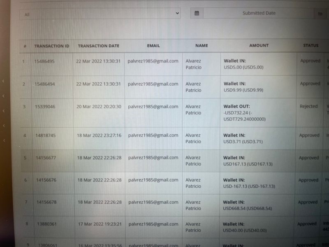Click email in row 15486495
The image size is (329, 247).
click(153, 61)
